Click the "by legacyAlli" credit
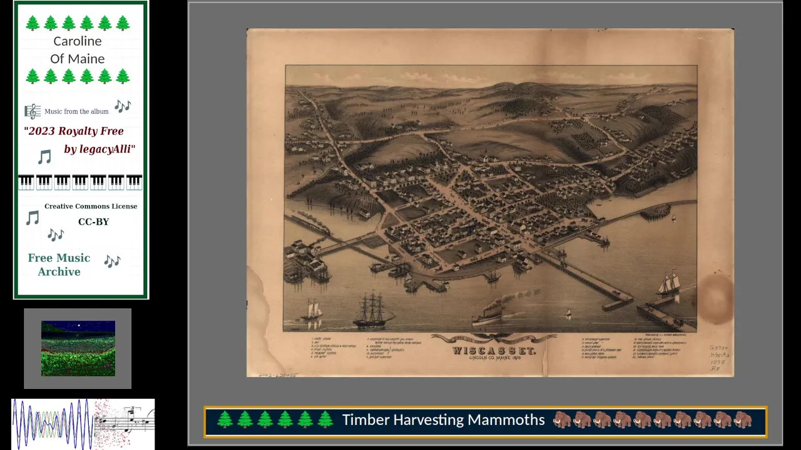801x450 pixels. tap(99, 149)
